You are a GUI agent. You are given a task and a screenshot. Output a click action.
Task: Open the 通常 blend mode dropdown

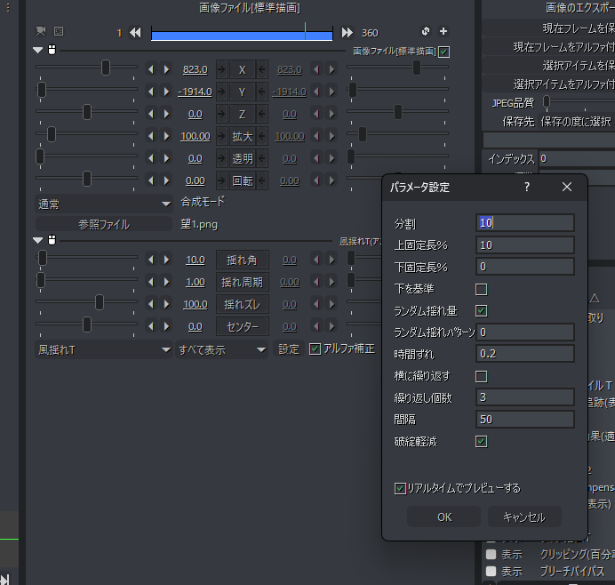point(103,204)
